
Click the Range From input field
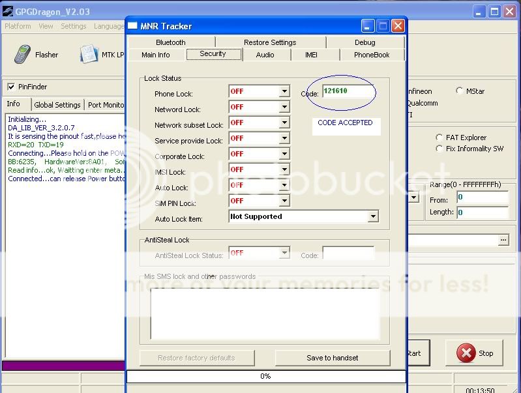(483, 197)
